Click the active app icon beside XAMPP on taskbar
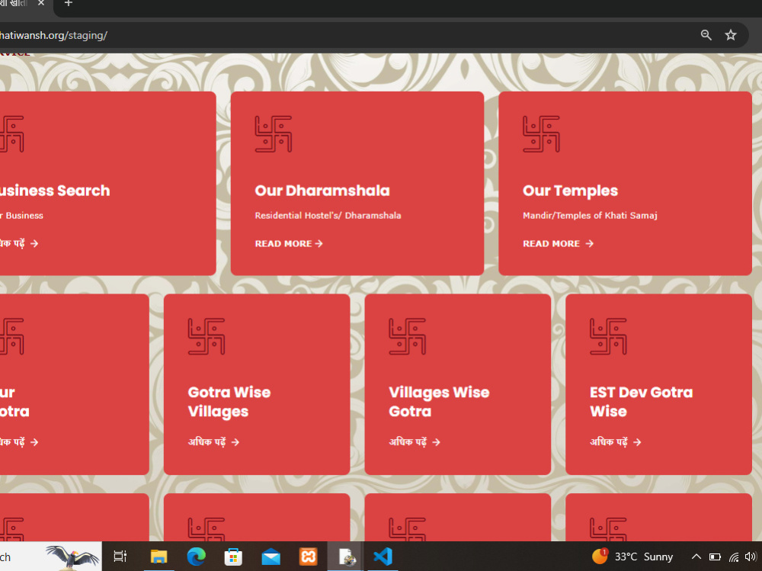Screen dimensions: 762x571 pos(346,557)
